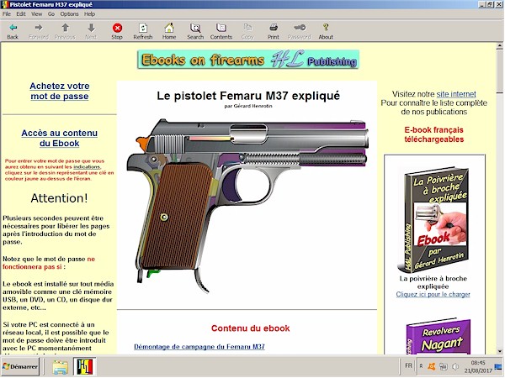Click the orange antivirus tray icon
The width and height of the screenshot is (505, 378).
click(x=432, y=366)
